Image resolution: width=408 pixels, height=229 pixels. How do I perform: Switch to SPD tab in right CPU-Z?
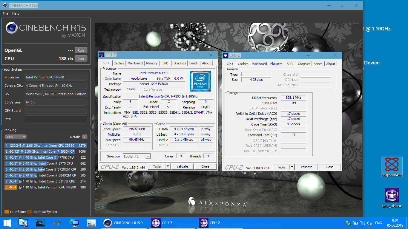coord(290,64)
